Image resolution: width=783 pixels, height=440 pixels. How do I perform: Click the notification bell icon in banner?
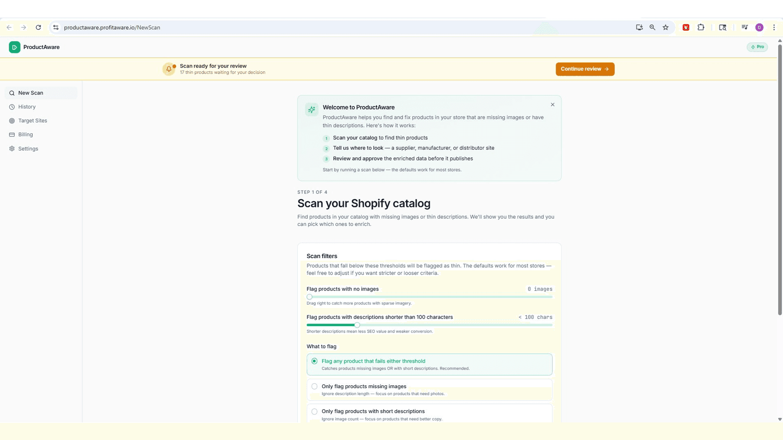coord(169,69)
